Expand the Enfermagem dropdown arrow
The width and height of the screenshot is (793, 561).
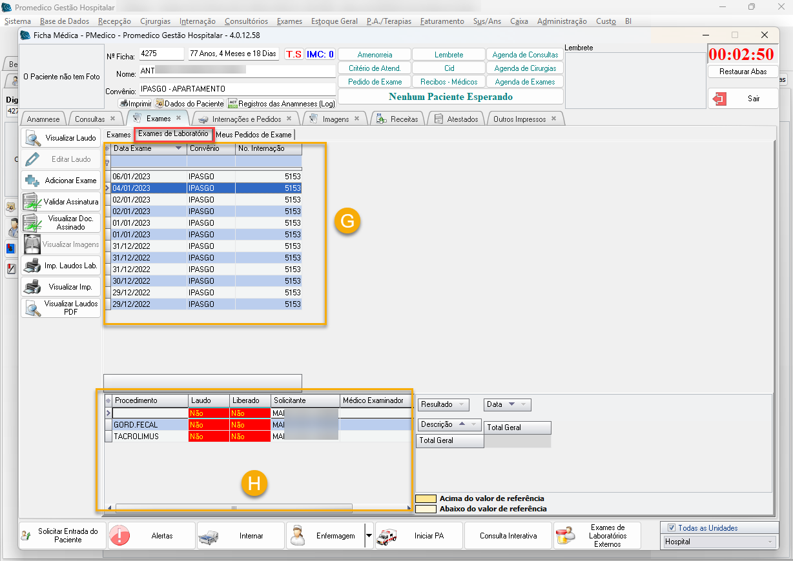[369, 535]
